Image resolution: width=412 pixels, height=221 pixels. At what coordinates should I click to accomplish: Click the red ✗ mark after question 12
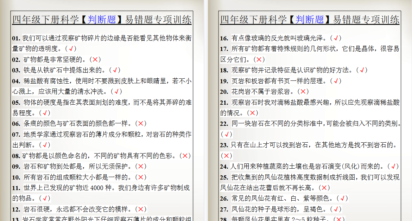(x=141, y=209)
